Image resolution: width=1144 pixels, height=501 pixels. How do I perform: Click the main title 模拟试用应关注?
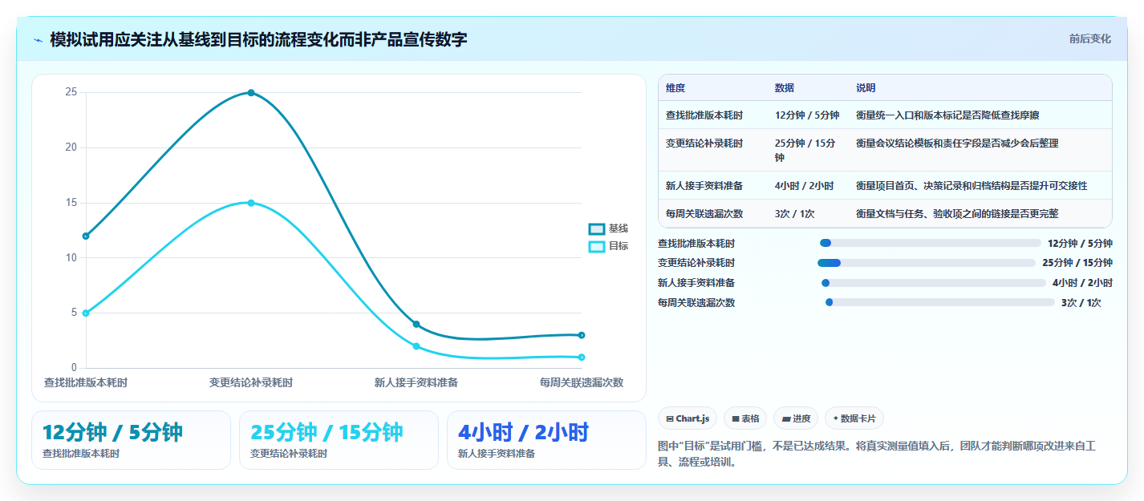pyautogui.click(x=258, y=39)
